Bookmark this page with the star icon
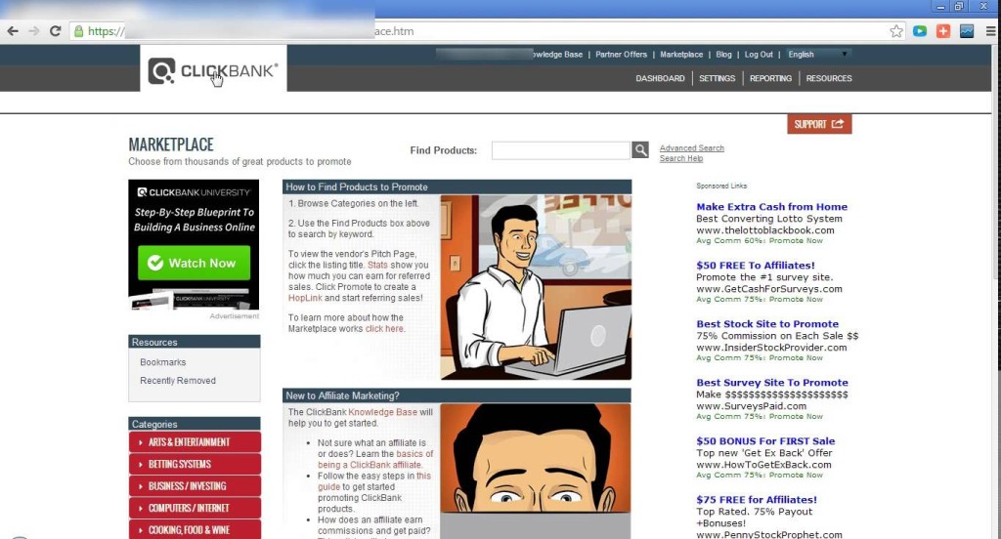The width and height of the screenshot is (1001, 539). (896, 31)
